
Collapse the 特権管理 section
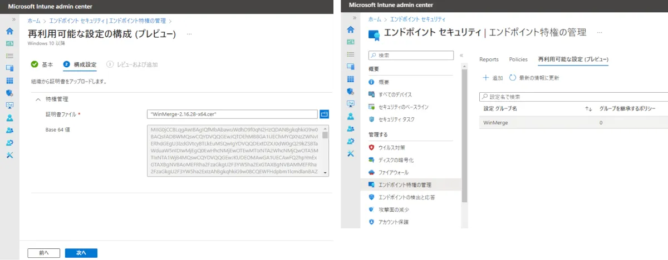(x=38, y=99)
